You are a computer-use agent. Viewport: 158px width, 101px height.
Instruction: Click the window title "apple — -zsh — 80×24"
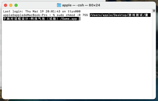[81, 5]
